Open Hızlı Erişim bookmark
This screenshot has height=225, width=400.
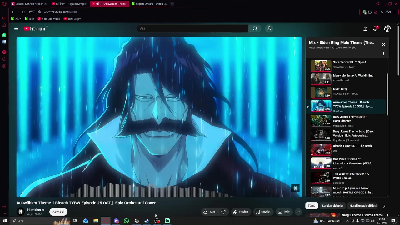[x=72, y=19]
